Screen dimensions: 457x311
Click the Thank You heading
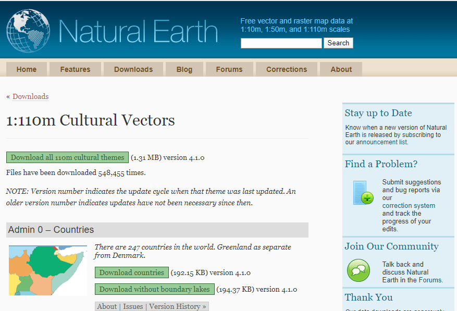click(x=369, y=297)
